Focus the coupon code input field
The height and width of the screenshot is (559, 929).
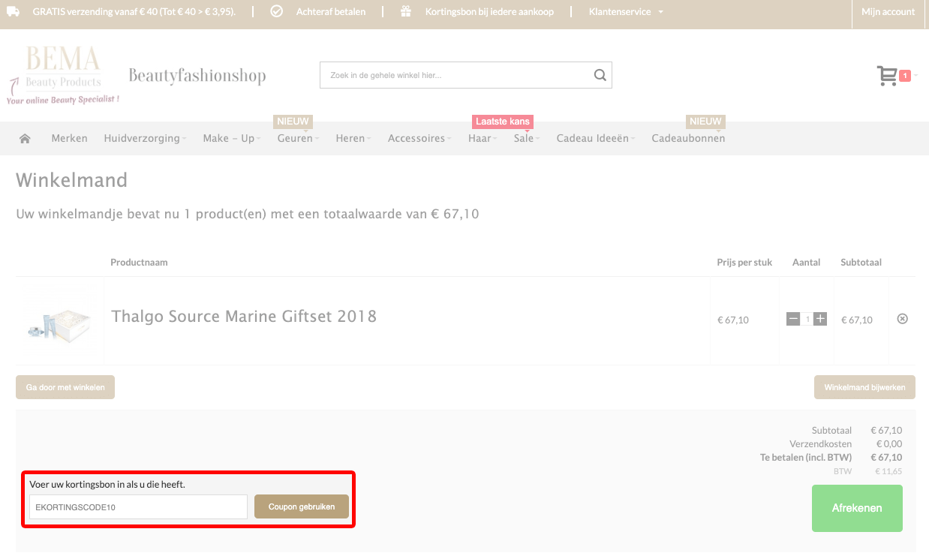138,506
